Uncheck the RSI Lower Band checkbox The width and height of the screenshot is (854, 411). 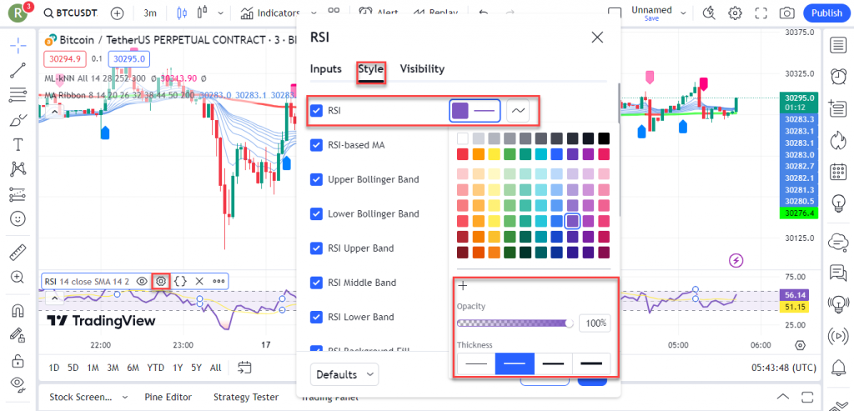tap(316, 317)
